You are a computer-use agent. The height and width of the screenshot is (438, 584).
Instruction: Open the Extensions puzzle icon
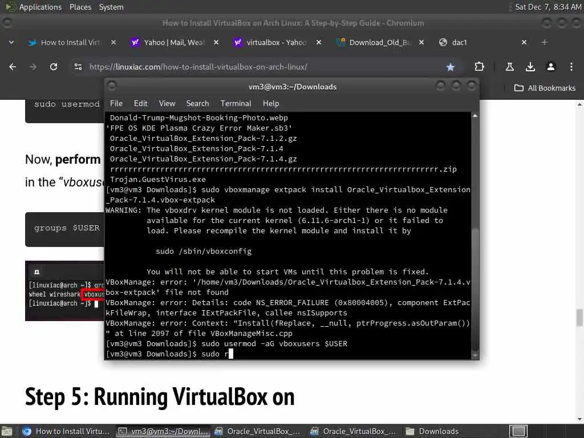tap(479, 67)
